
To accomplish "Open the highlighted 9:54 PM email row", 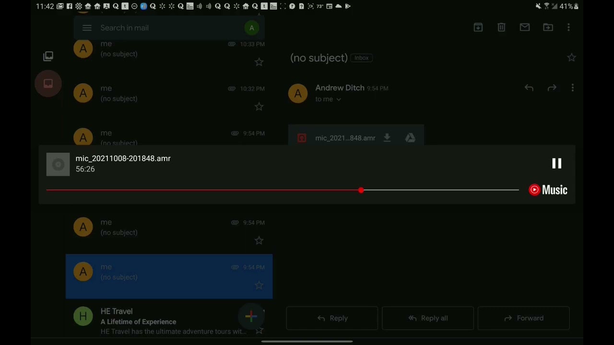I will tap(169, 276).
